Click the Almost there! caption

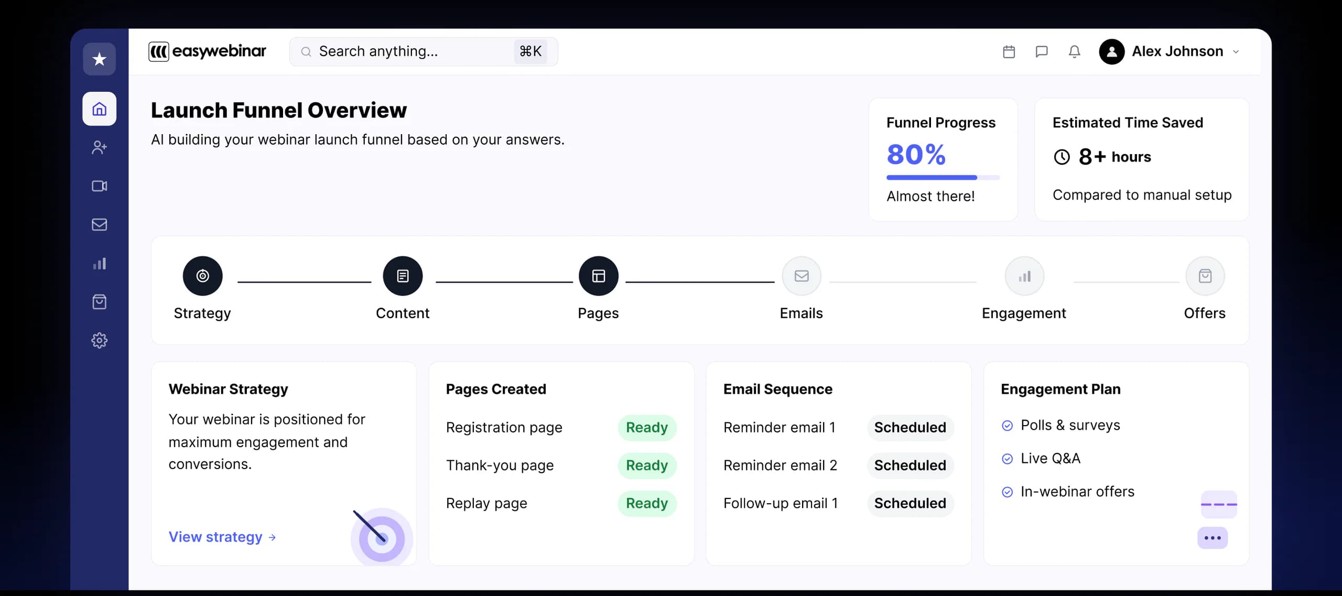[x=930, y=196]
